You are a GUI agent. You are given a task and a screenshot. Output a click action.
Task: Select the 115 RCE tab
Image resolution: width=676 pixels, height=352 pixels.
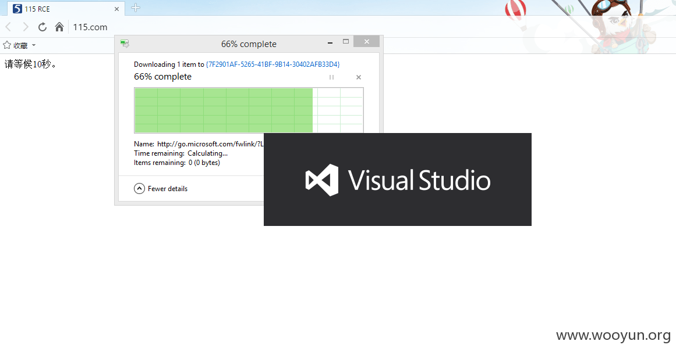(x=66, y=9)
